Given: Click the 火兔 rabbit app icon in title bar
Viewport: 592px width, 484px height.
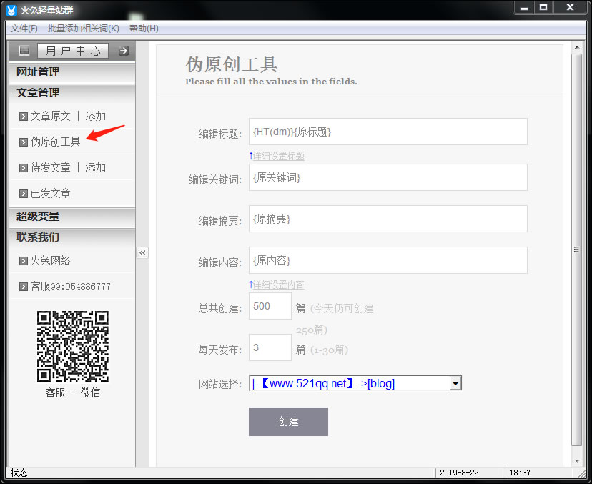Looking at the screenshot, I should click(11, 10).
